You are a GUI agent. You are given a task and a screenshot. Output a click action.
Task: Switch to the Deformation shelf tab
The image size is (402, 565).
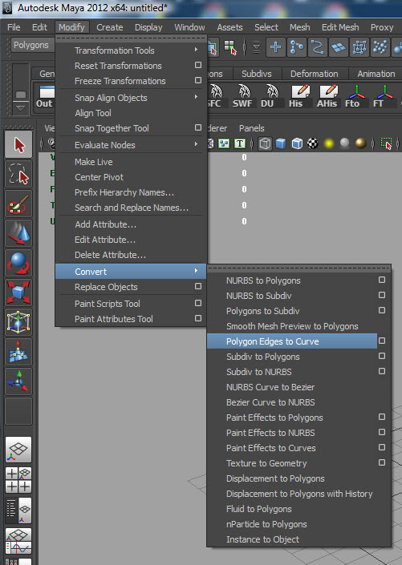coord(315,74)
